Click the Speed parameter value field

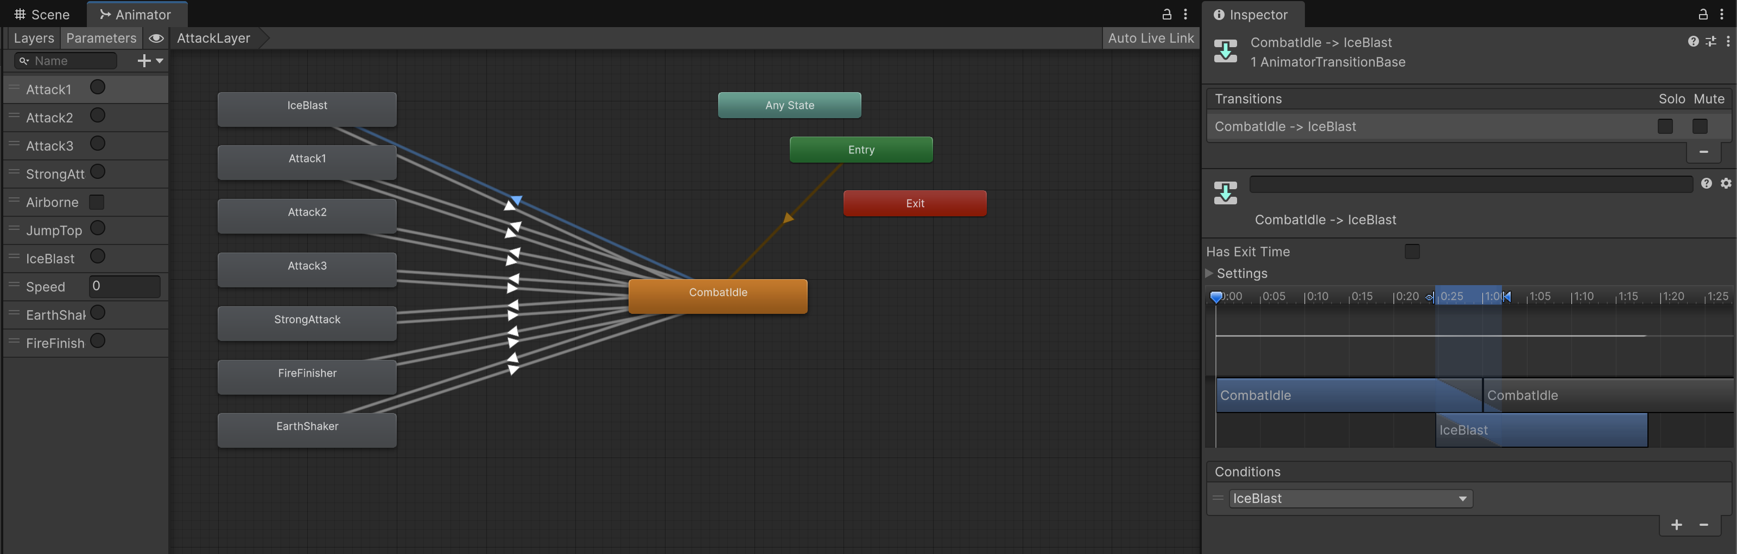(x=125, y=286)
